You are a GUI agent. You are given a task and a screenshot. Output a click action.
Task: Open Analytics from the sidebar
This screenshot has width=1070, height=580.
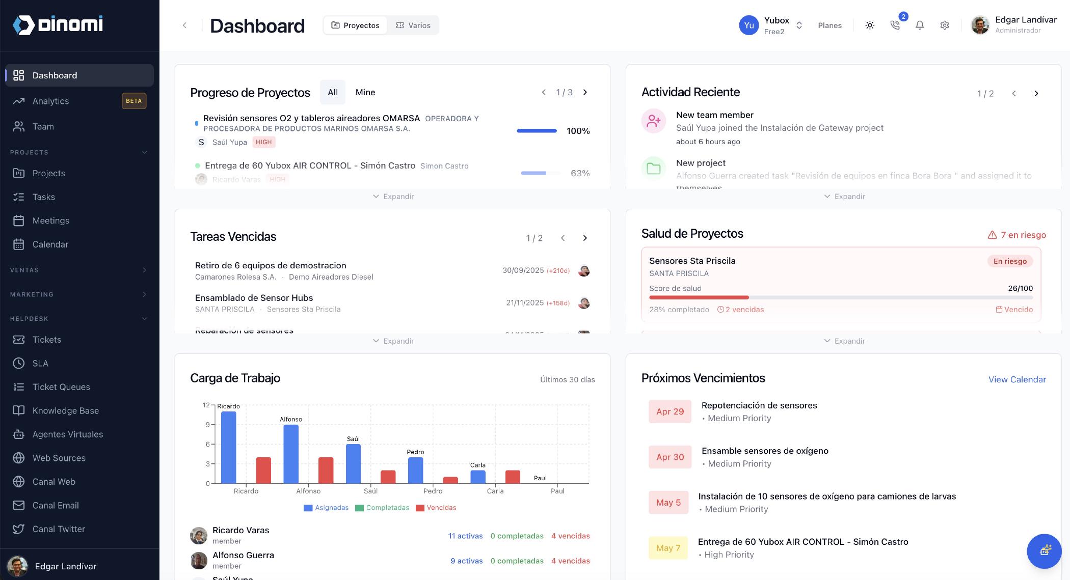[79, 101]
